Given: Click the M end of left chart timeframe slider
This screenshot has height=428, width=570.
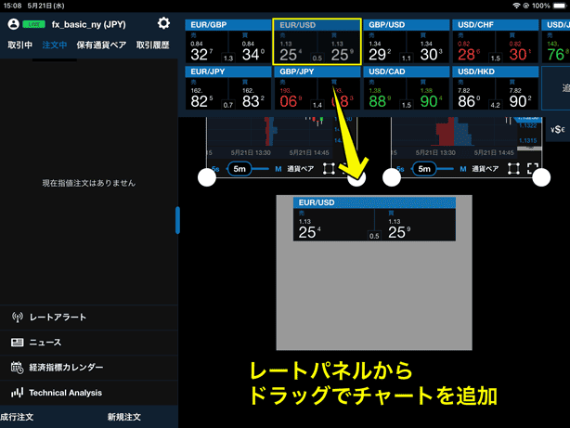Looking at the screenshot, I should click(x=279, y=169).
